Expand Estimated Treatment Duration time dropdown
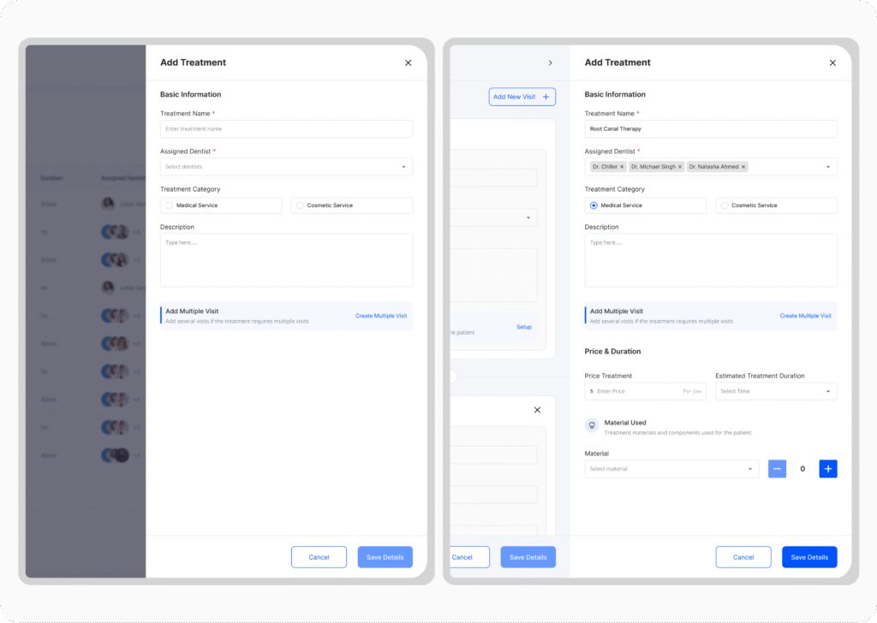Viewport: 877px width, 623px height. (776, 391)
